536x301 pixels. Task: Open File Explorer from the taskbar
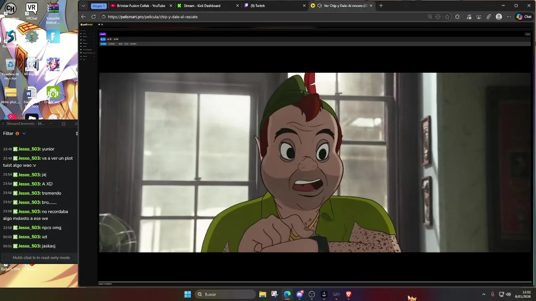pos(263,294)
